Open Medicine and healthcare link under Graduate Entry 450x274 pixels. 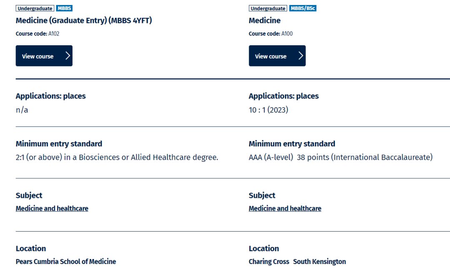(x=52, y=208)
